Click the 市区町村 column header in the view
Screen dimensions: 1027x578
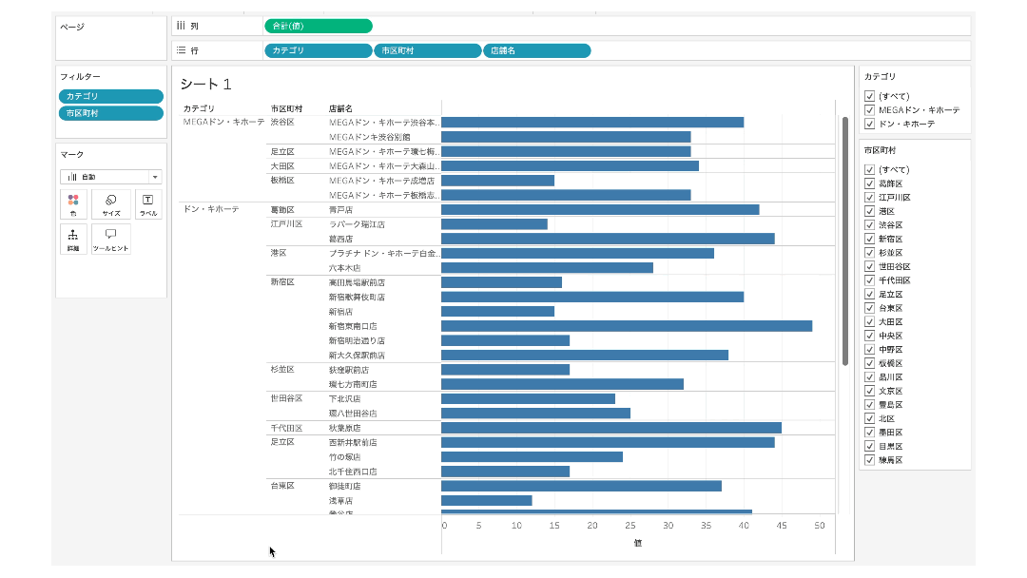click(x=287, y=108)
